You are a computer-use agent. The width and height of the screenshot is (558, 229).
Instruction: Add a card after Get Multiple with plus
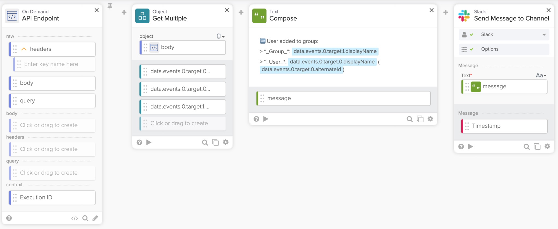pos(241,12)
